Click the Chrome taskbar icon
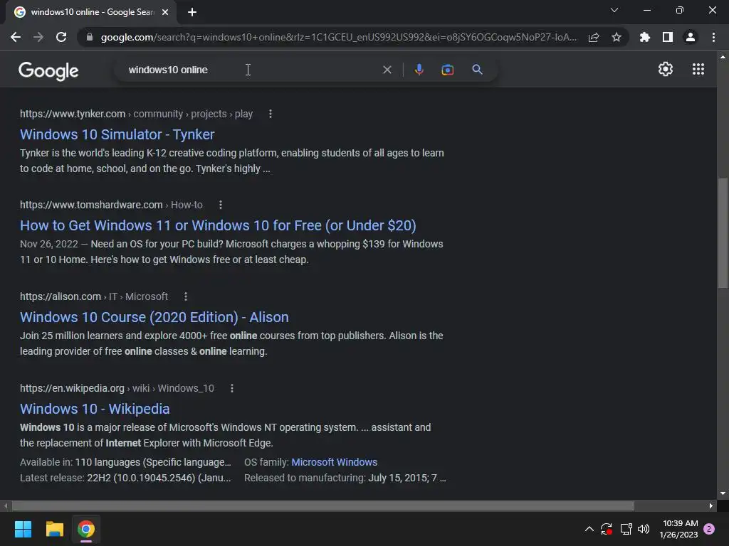The width and height of the screenshot is (729, 546). (x=86, y=529)
